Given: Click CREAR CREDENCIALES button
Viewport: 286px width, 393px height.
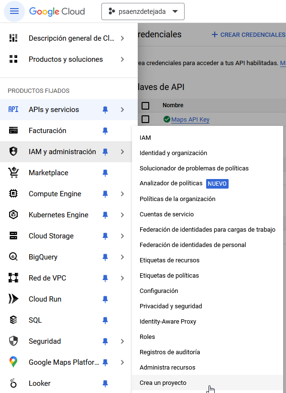Looking at the screenshot, I should pos(248,34).
